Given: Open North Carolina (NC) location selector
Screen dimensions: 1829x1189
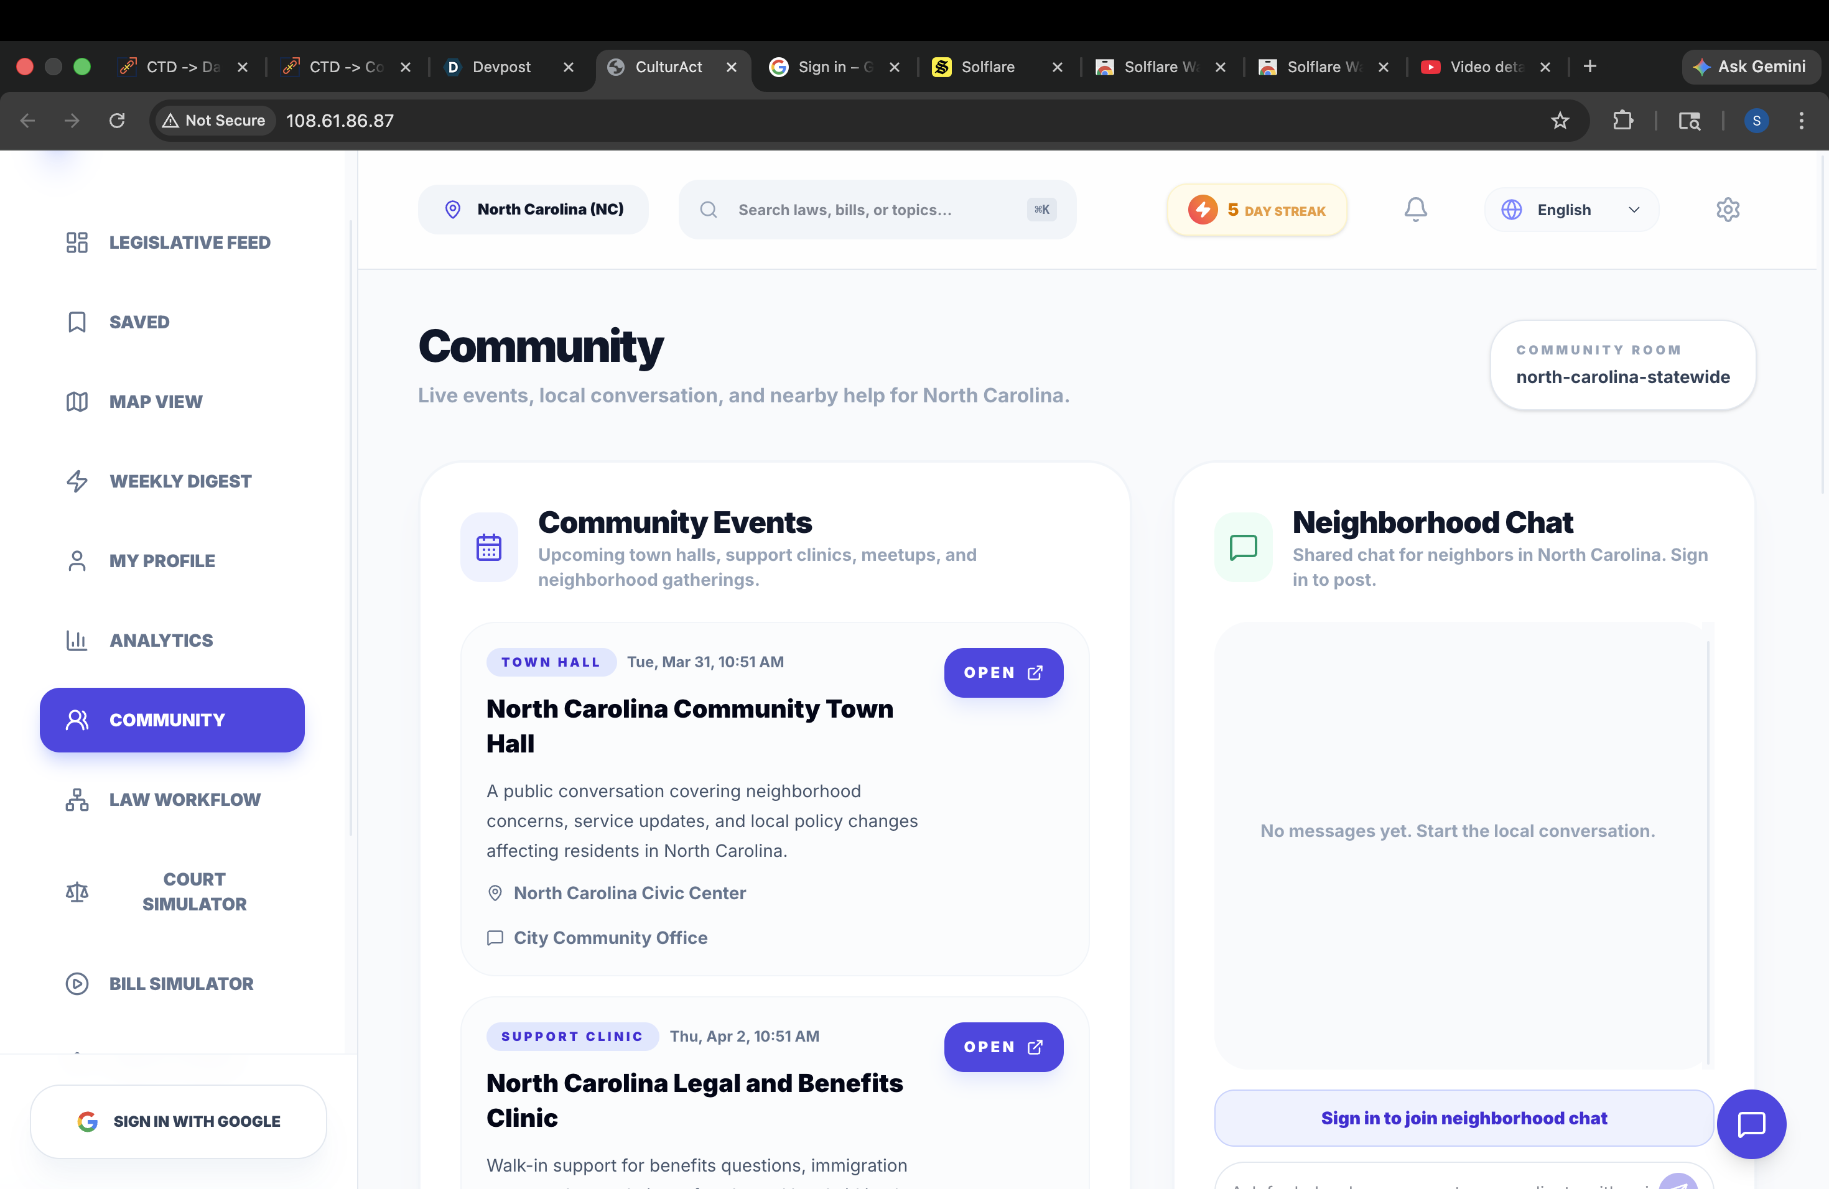Looking at the screenshot, I should click(x=533, y=209).
